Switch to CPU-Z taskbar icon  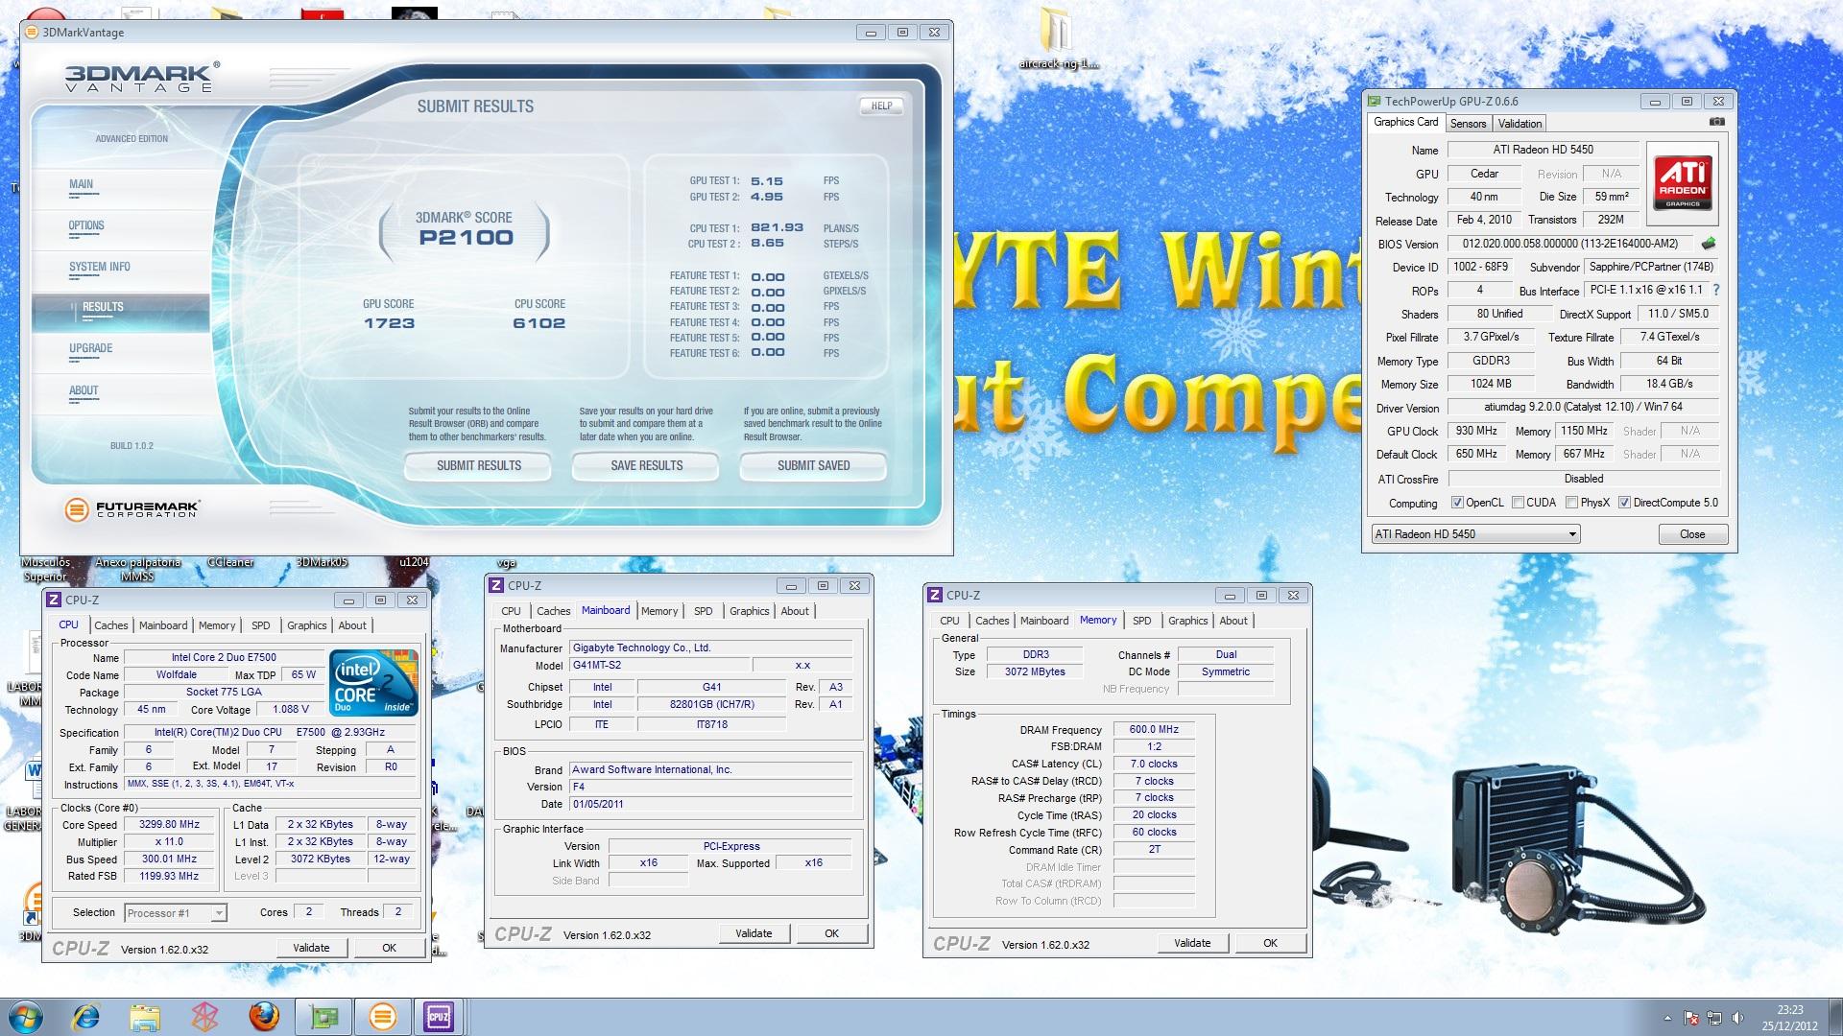coord(440,1017)
